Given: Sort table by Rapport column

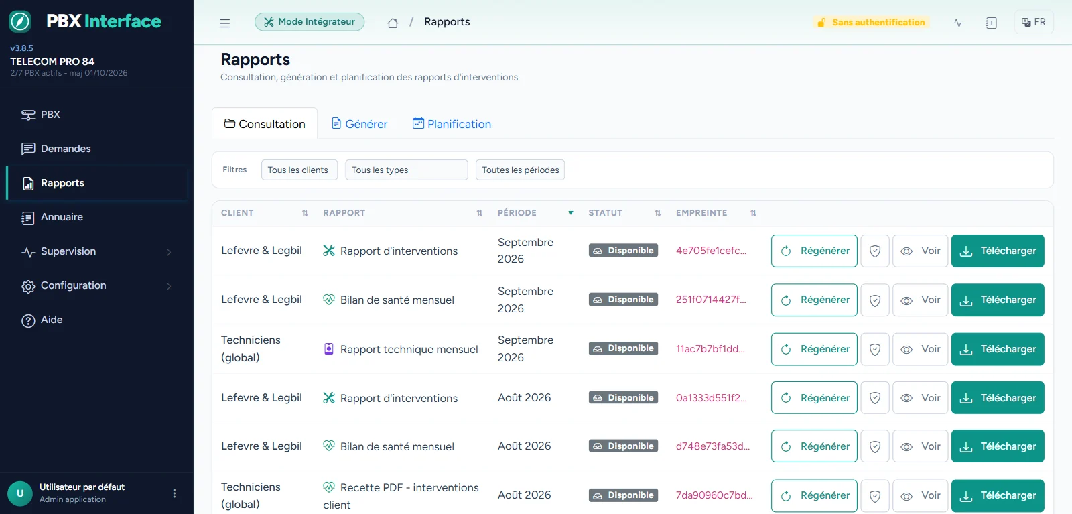Looking at the screenshot, I should click(x=403, y=213).
